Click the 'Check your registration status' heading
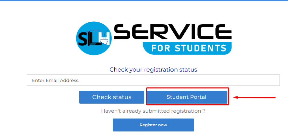This screenshot has height=136, width=288. [x=153, y=70]
